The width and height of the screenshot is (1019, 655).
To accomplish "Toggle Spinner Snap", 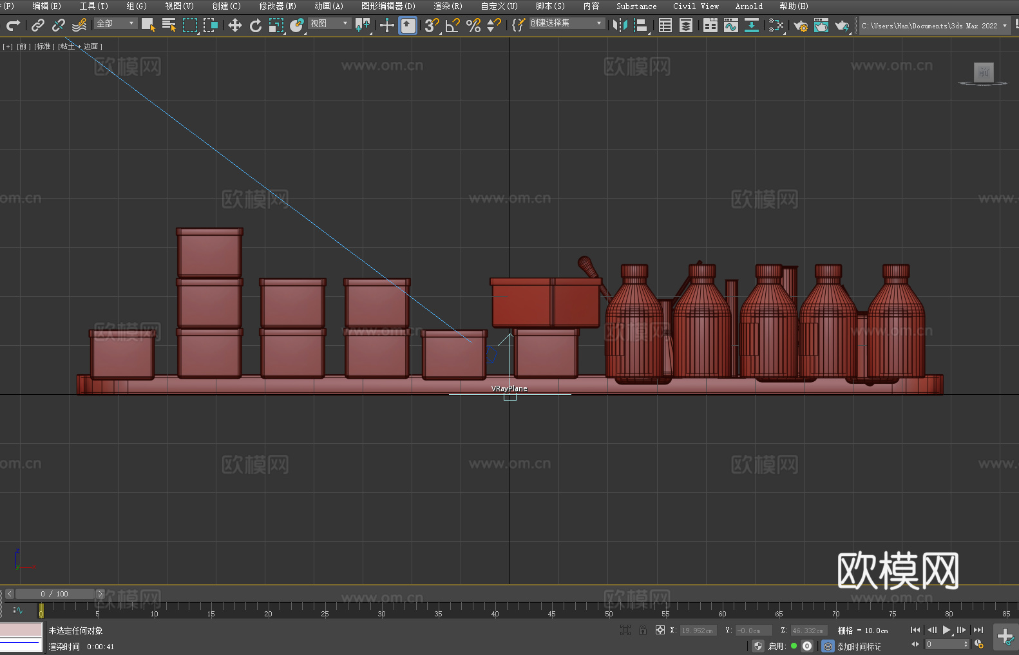I will (x=494, y=25).
